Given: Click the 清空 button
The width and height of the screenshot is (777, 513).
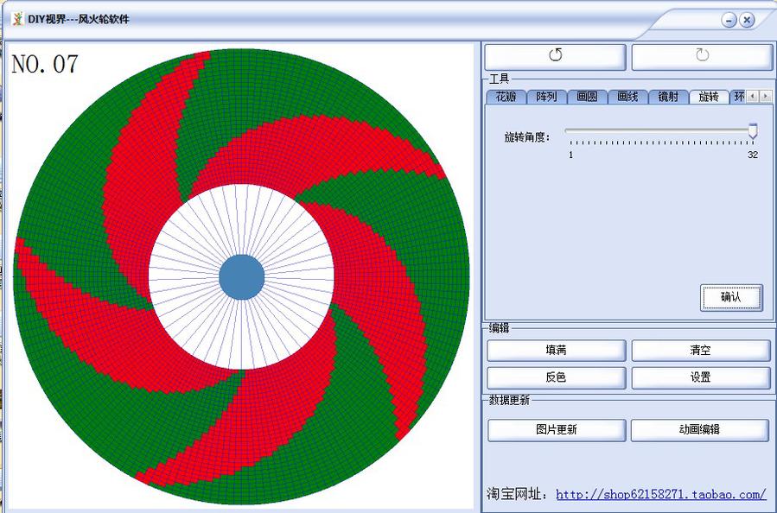Looking at the screenshot, I should tap(700, 351).
